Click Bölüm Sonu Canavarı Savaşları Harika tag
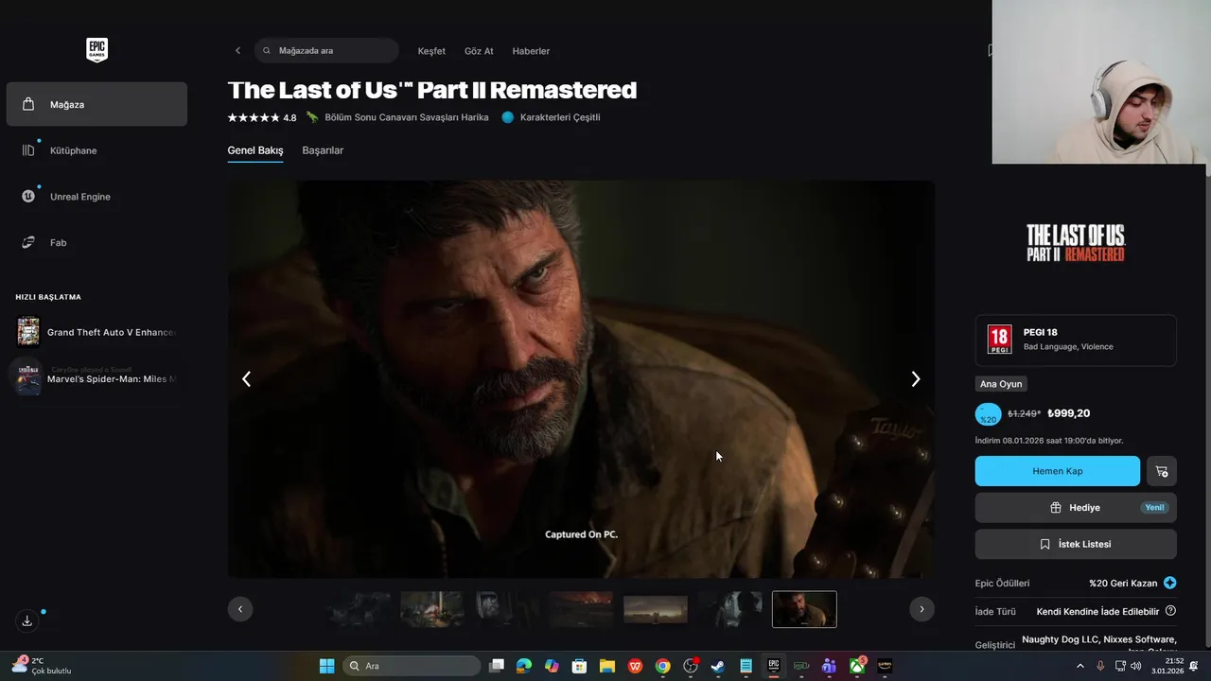 [x=397, y=117]
